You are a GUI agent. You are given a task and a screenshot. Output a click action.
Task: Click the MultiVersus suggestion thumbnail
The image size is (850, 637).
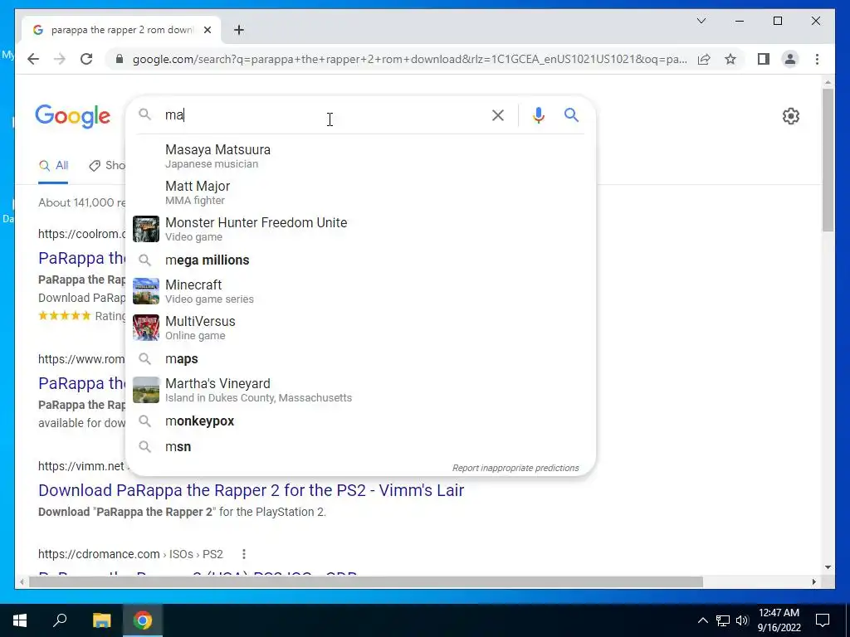pyautogui.click(x=146, y=328)
